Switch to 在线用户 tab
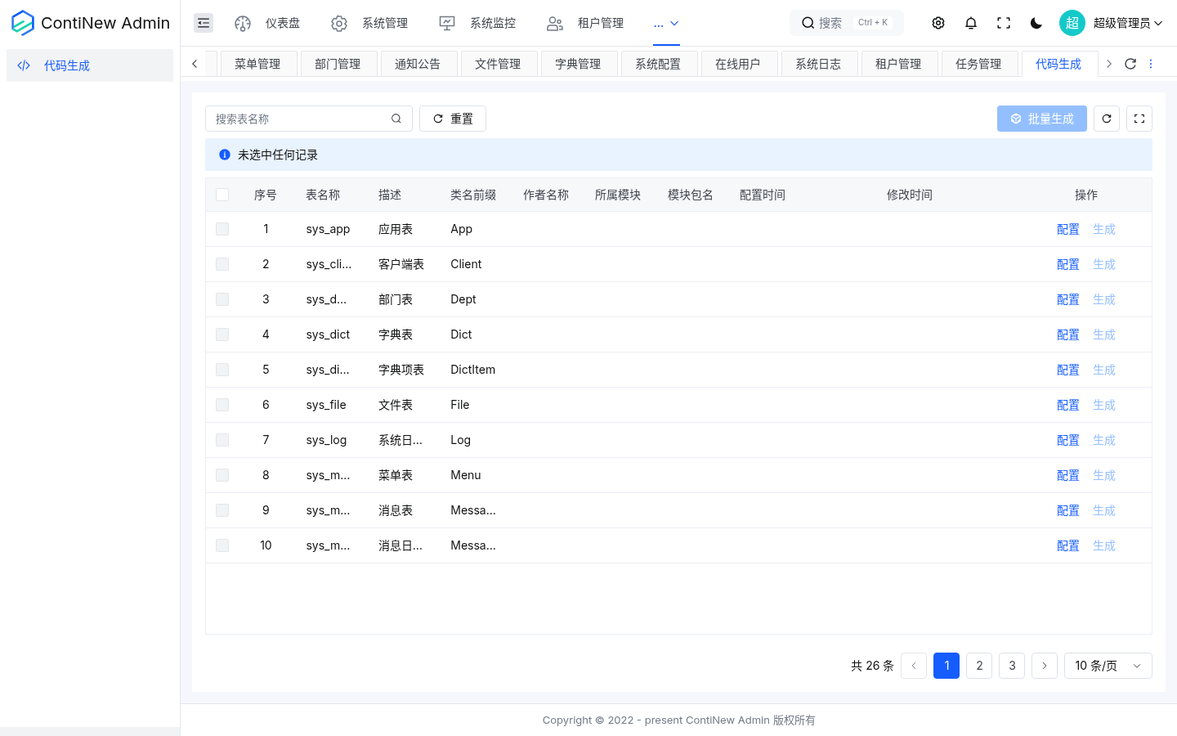This screenshot has height=736, width=1177. point(739,64)
